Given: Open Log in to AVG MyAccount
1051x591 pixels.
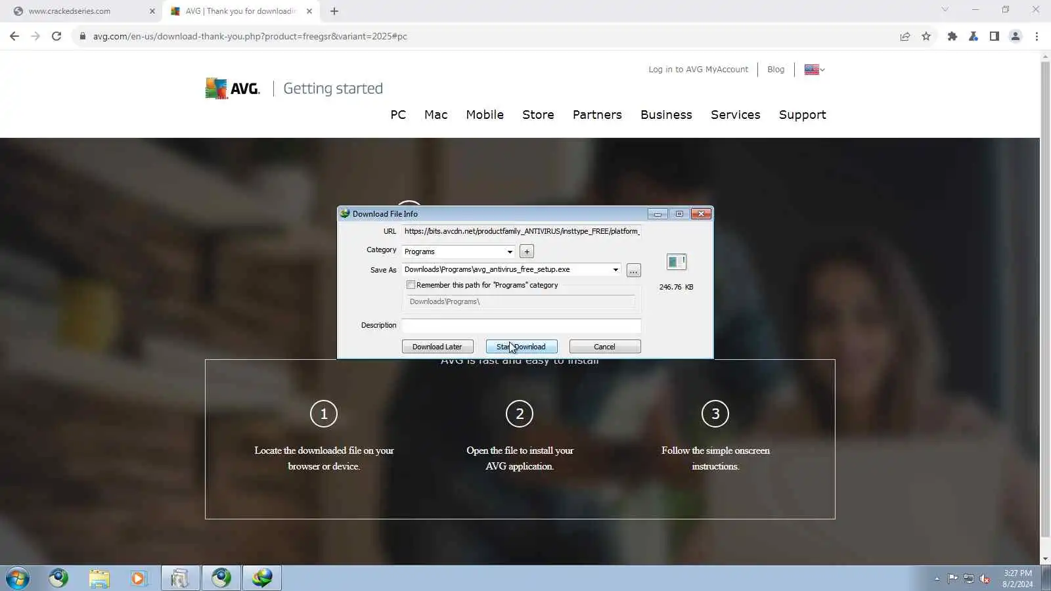Looking at the screenshot, I should tap(698, 70).
